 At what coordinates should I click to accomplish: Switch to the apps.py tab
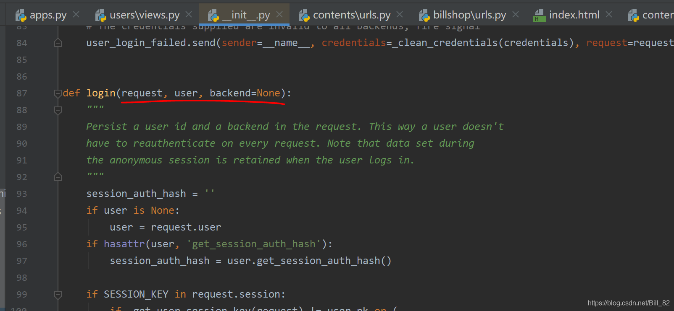(x=48, y=15)
